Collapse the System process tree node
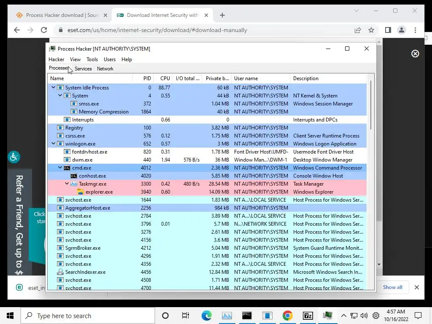This screenshot has height=324, width=432. pos(60,95)
